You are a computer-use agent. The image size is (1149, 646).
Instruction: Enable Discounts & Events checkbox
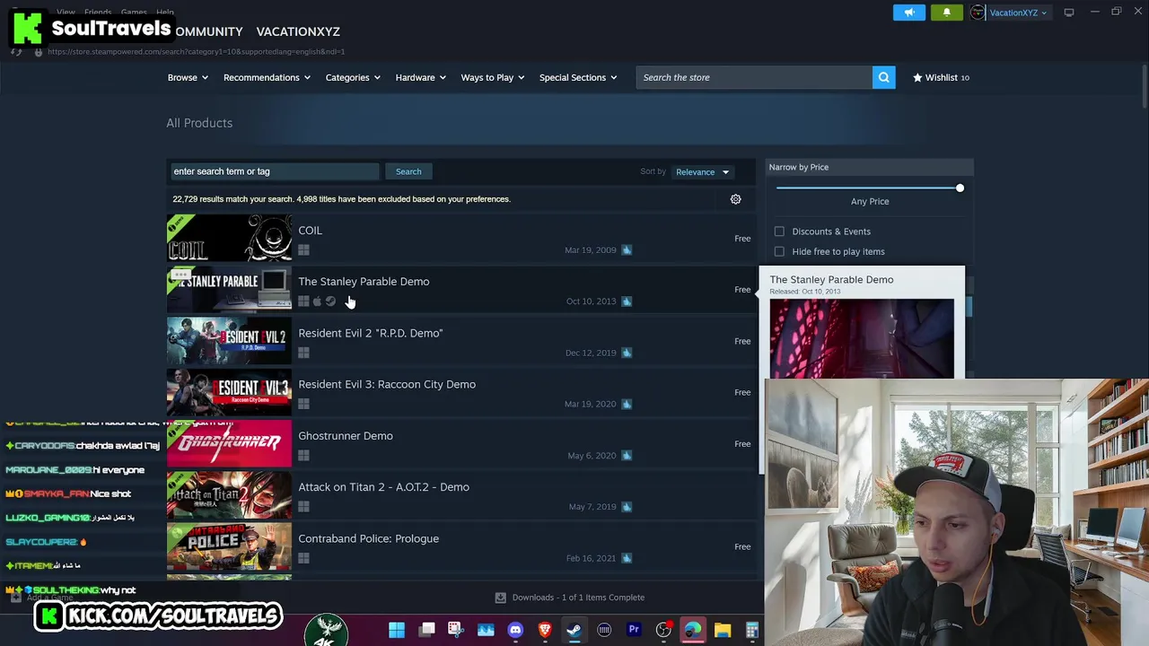[779, 231]
